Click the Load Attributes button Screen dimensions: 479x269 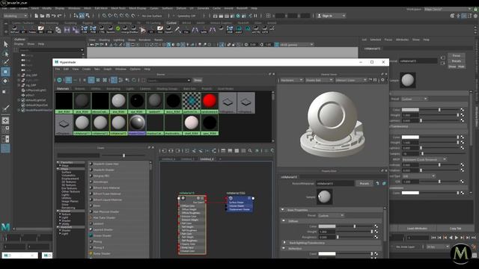click(417, 229)
